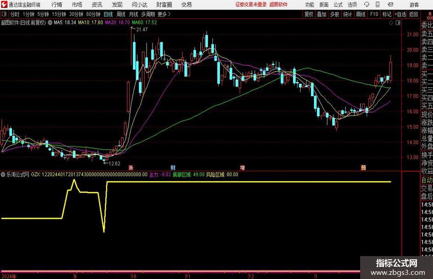433x279 pixels.
Task: Switch to the 5分钟 period tab
Action: pos(43,14)
